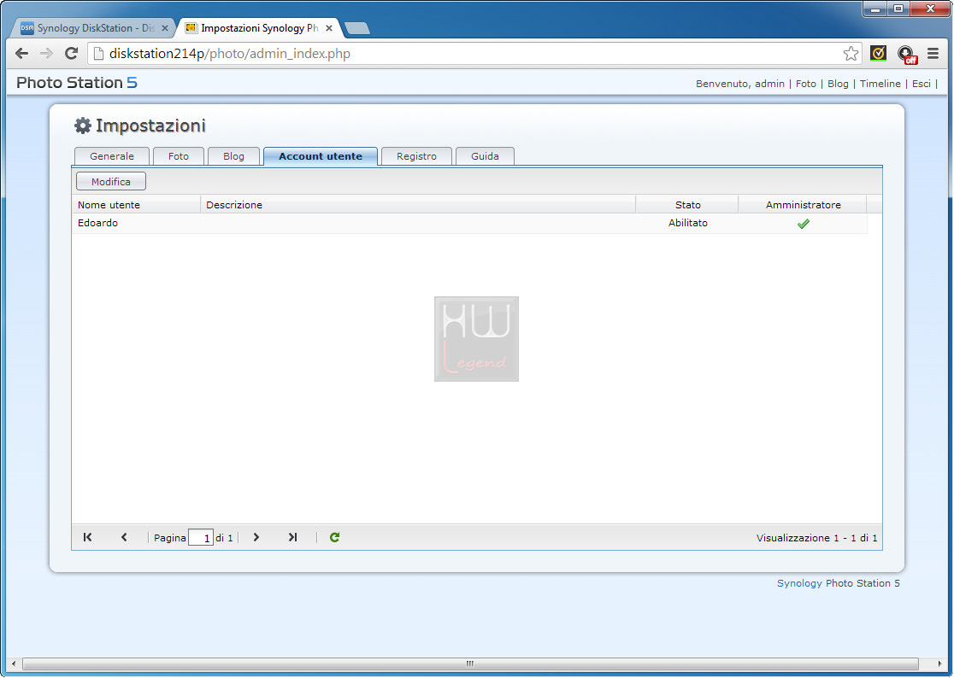Click the horizontal scrollbar thumb
954x678 pixels.
tap(469, 664)
